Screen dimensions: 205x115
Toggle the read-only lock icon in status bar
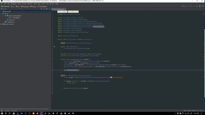[x=198, y=111]
